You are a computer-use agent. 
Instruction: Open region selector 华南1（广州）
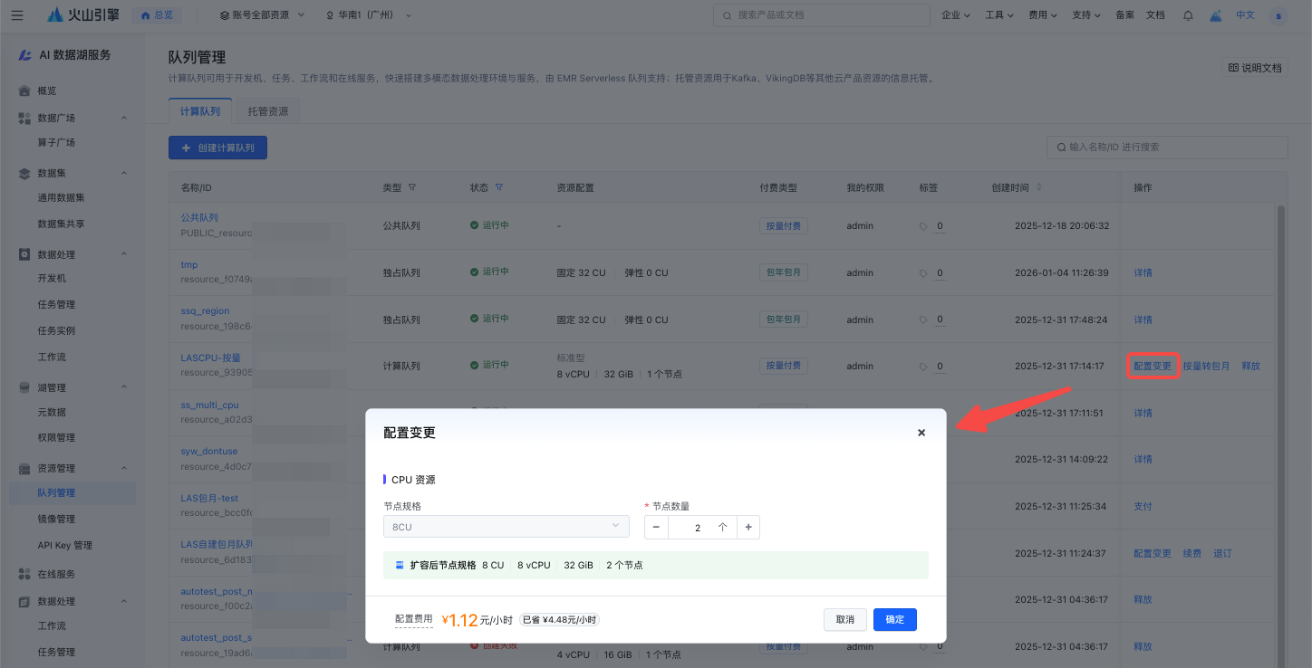click(369, 15)
